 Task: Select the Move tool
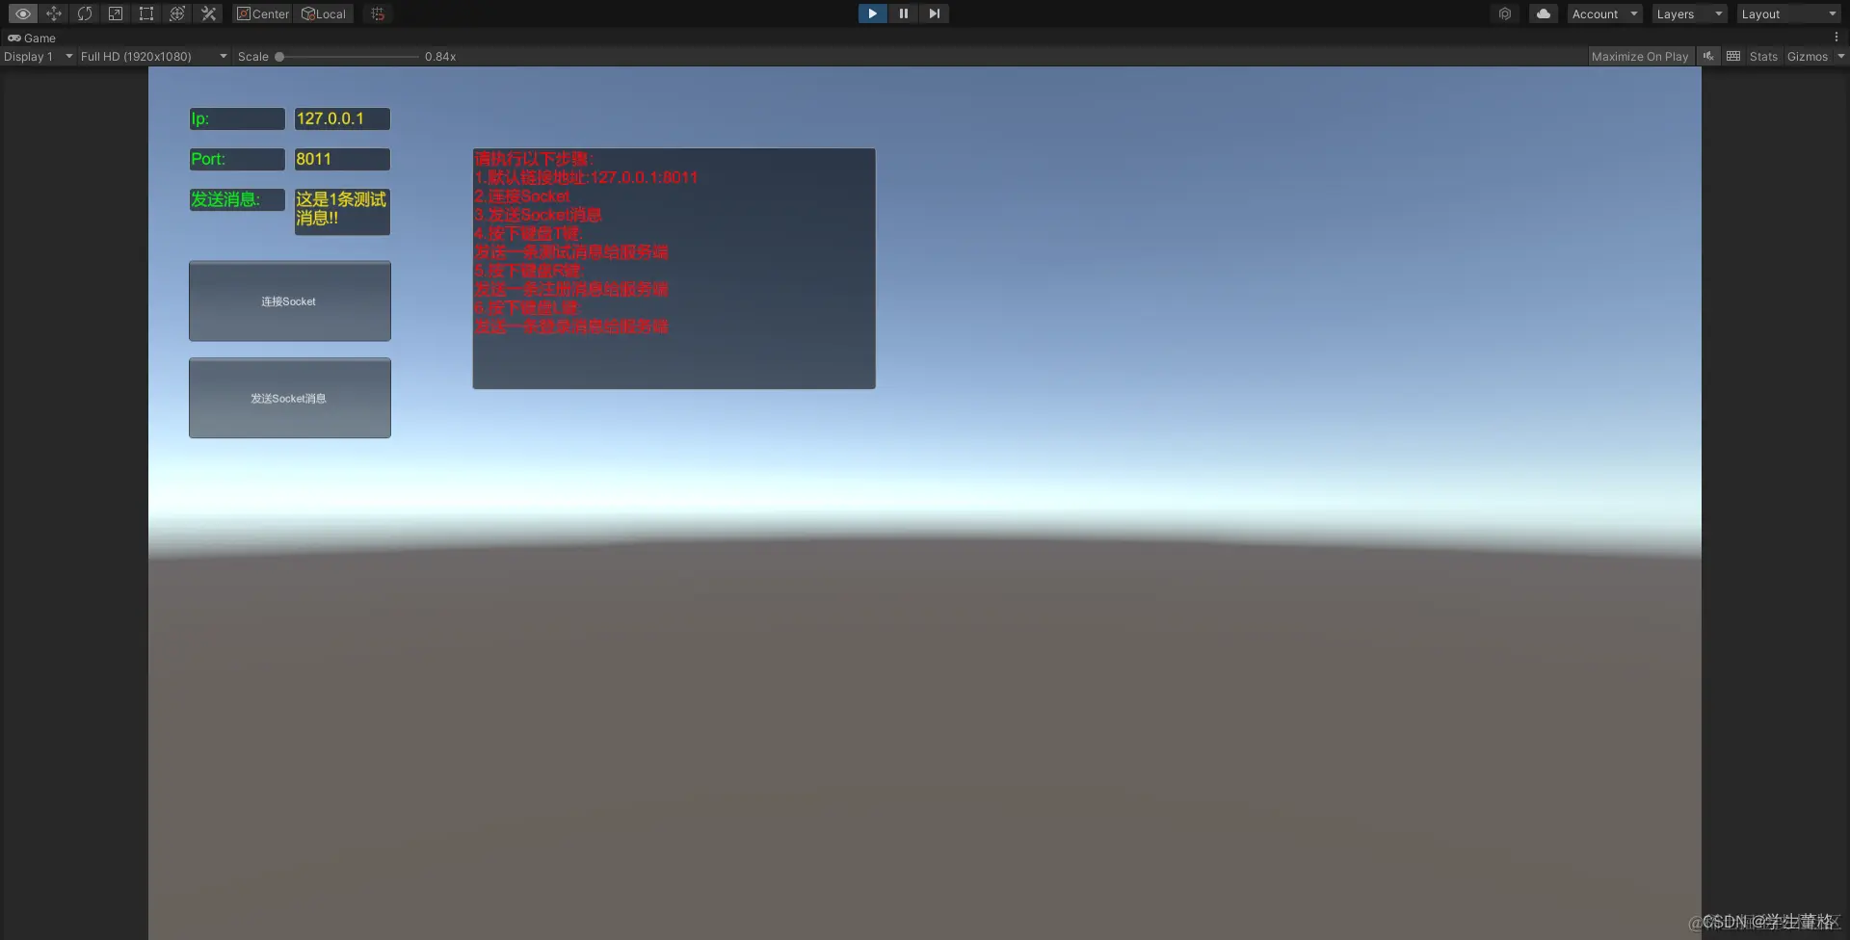coord(54,13)
